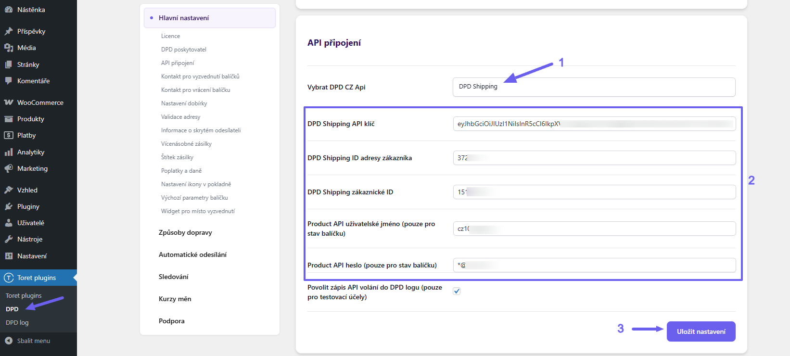Click the Platby dollar icon
This screenshot has height=356, width=790.
pos(9,135)
